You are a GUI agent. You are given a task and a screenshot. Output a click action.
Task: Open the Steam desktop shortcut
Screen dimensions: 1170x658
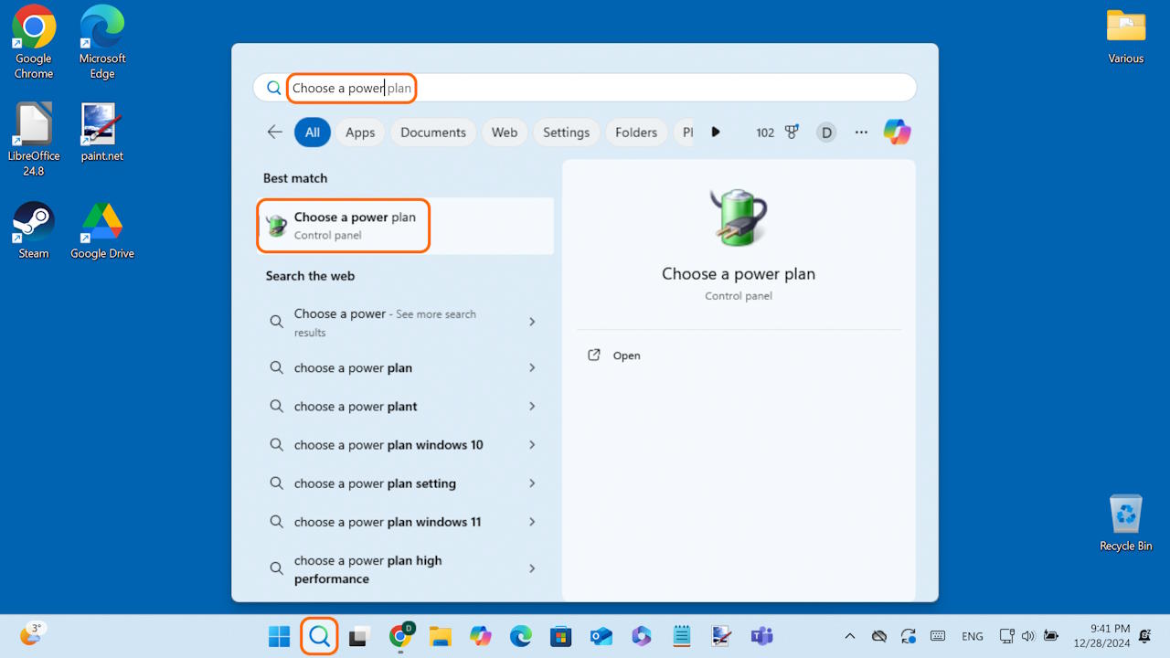pos(34,230)
